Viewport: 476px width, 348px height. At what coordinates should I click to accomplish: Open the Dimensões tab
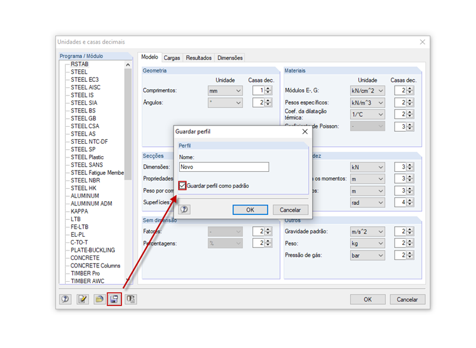pyautogui.click(x=230, y=58)
